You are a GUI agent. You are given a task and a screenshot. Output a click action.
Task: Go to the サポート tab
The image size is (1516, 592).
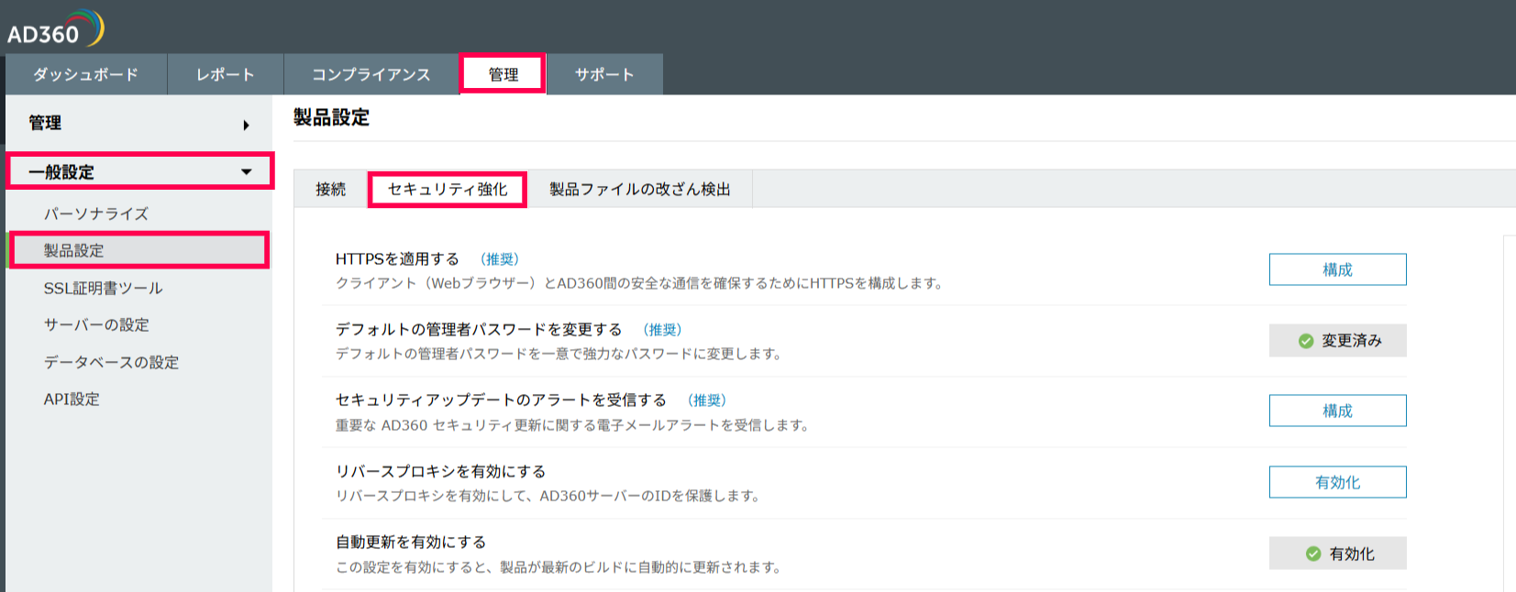604,74
